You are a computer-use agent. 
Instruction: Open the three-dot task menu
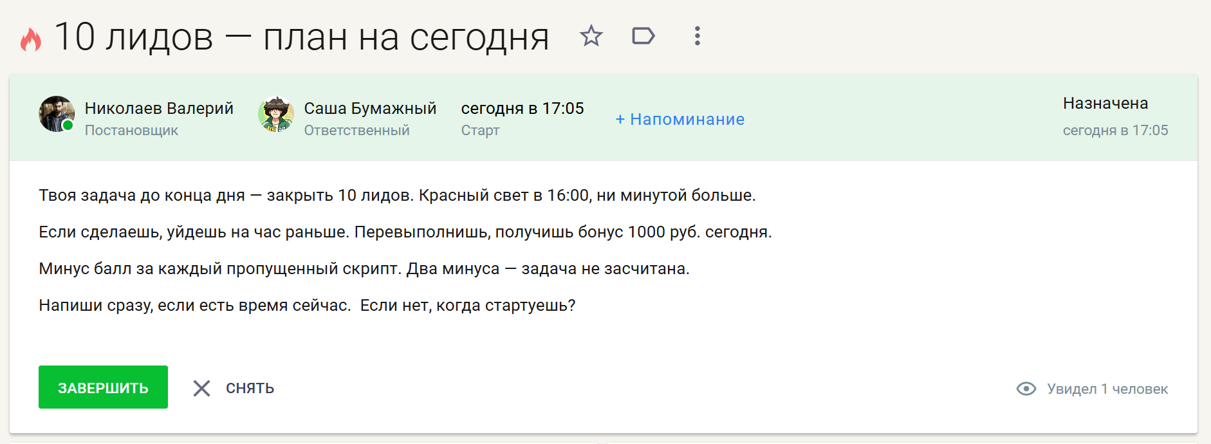pos(697,36)
